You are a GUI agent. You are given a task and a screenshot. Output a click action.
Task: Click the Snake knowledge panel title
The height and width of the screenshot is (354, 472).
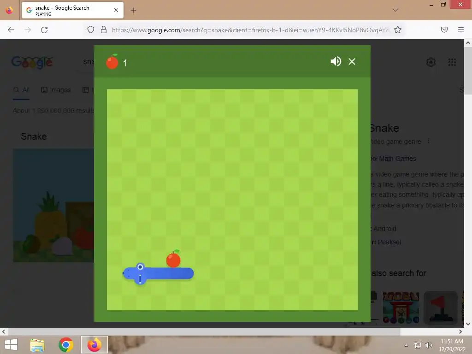384,128
